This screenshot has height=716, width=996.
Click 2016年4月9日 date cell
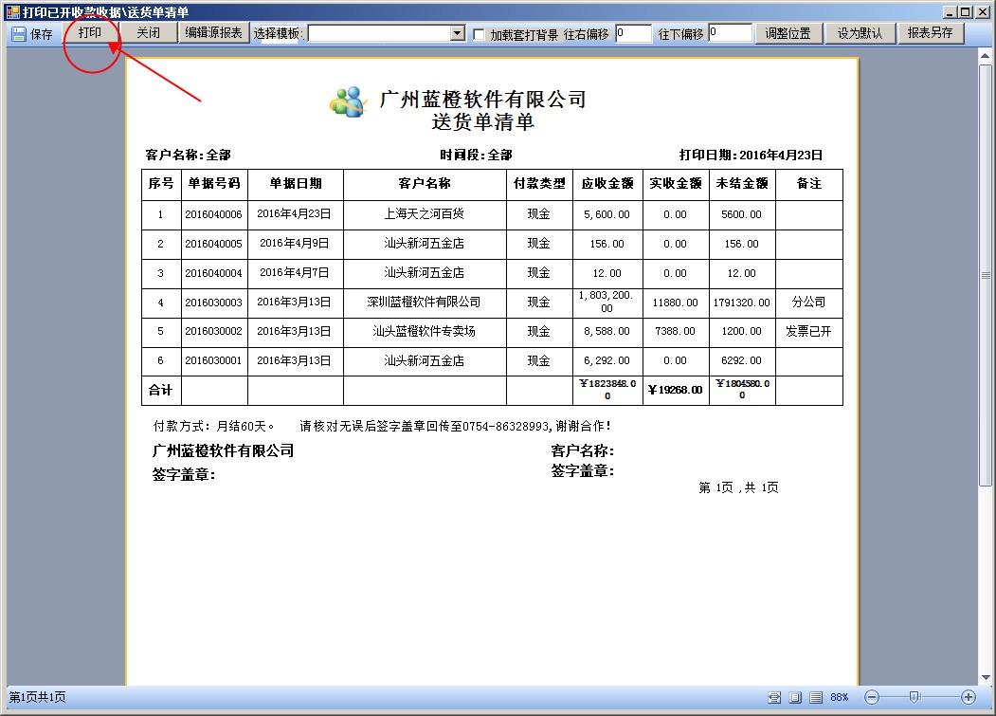295,244
